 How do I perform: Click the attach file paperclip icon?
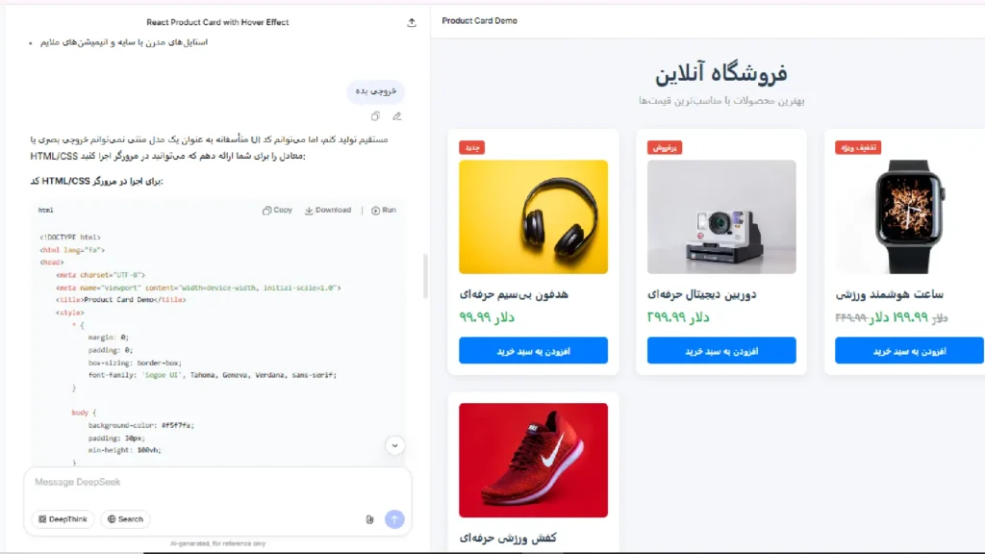(369, 519)
